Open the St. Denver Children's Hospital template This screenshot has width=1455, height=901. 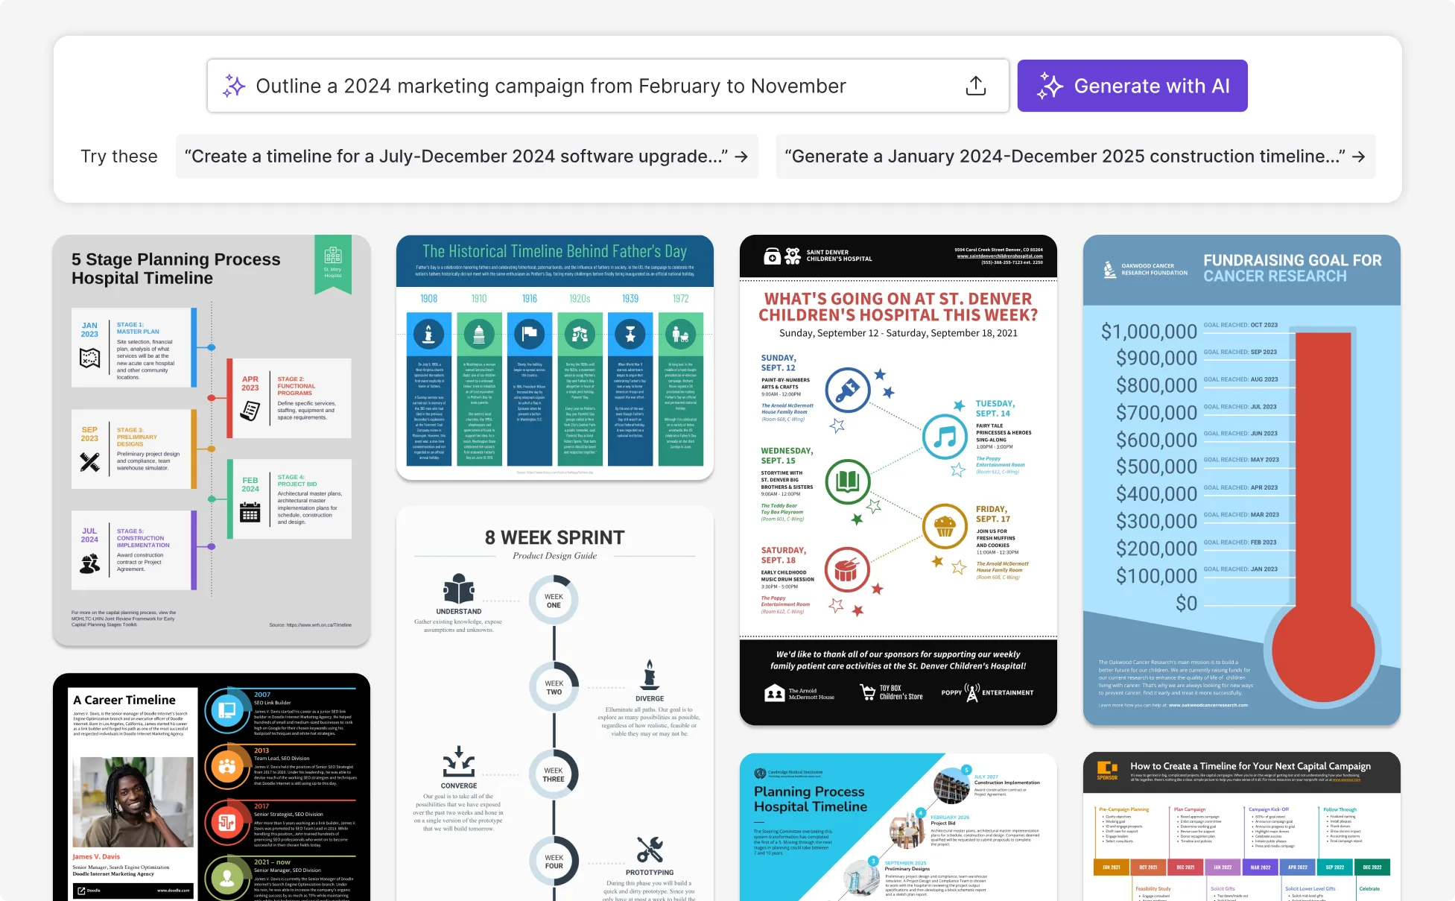pos(898,480)
